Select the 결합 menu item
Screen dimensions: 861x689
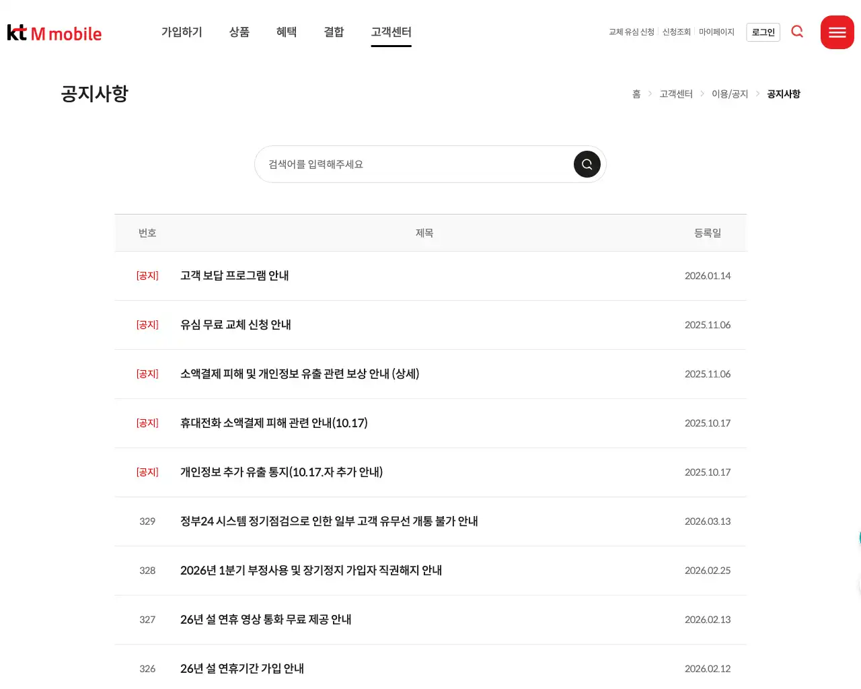click(334, 32)
